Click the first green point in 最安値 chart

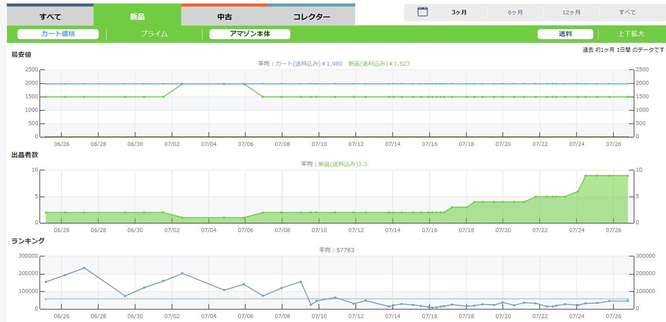coord(46,97)
